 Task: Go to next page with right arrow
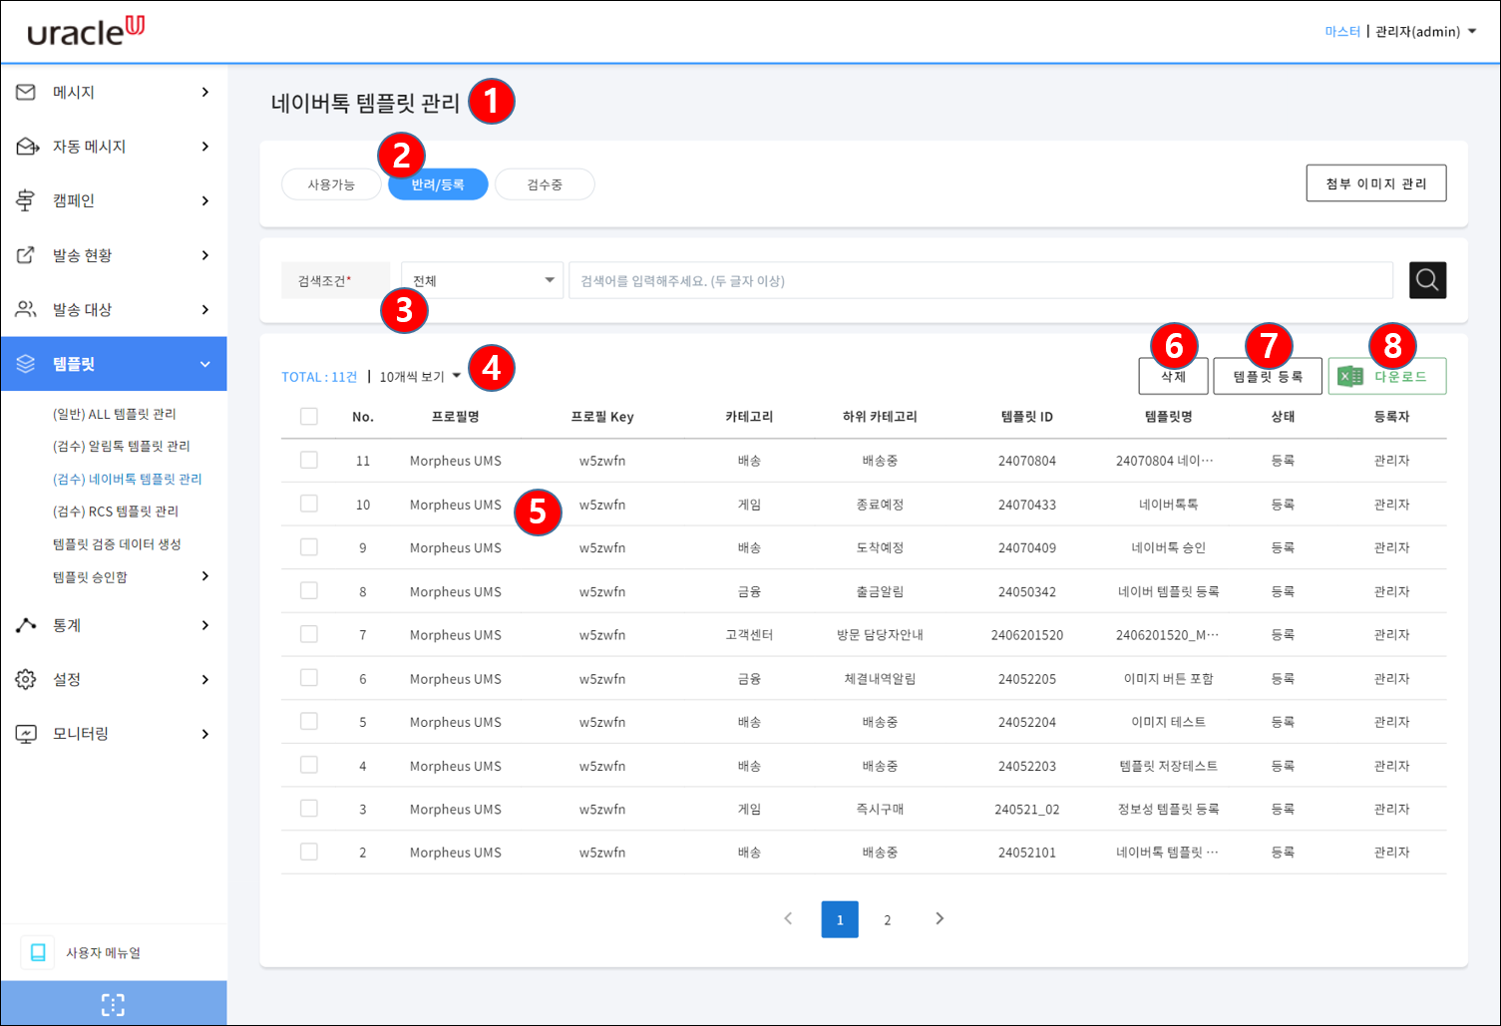pos(939,918)
